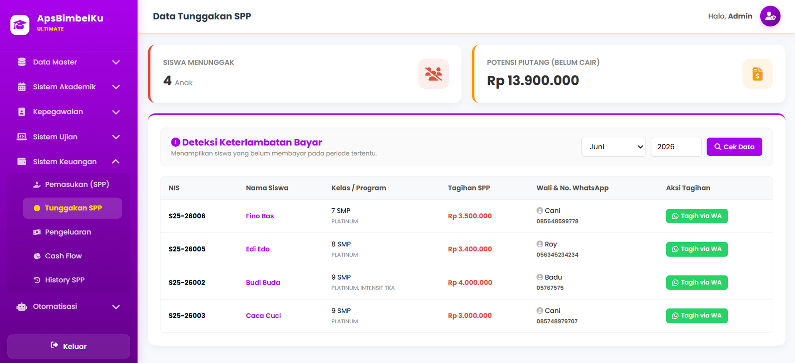The image size is (795, 363).
Task: Click NIS cell S25-26006
Action: [x=187, y=216]
